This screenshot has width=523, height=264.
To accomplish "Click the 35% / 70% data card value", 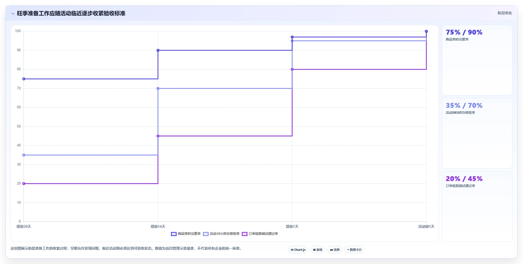I will (464, 106).
